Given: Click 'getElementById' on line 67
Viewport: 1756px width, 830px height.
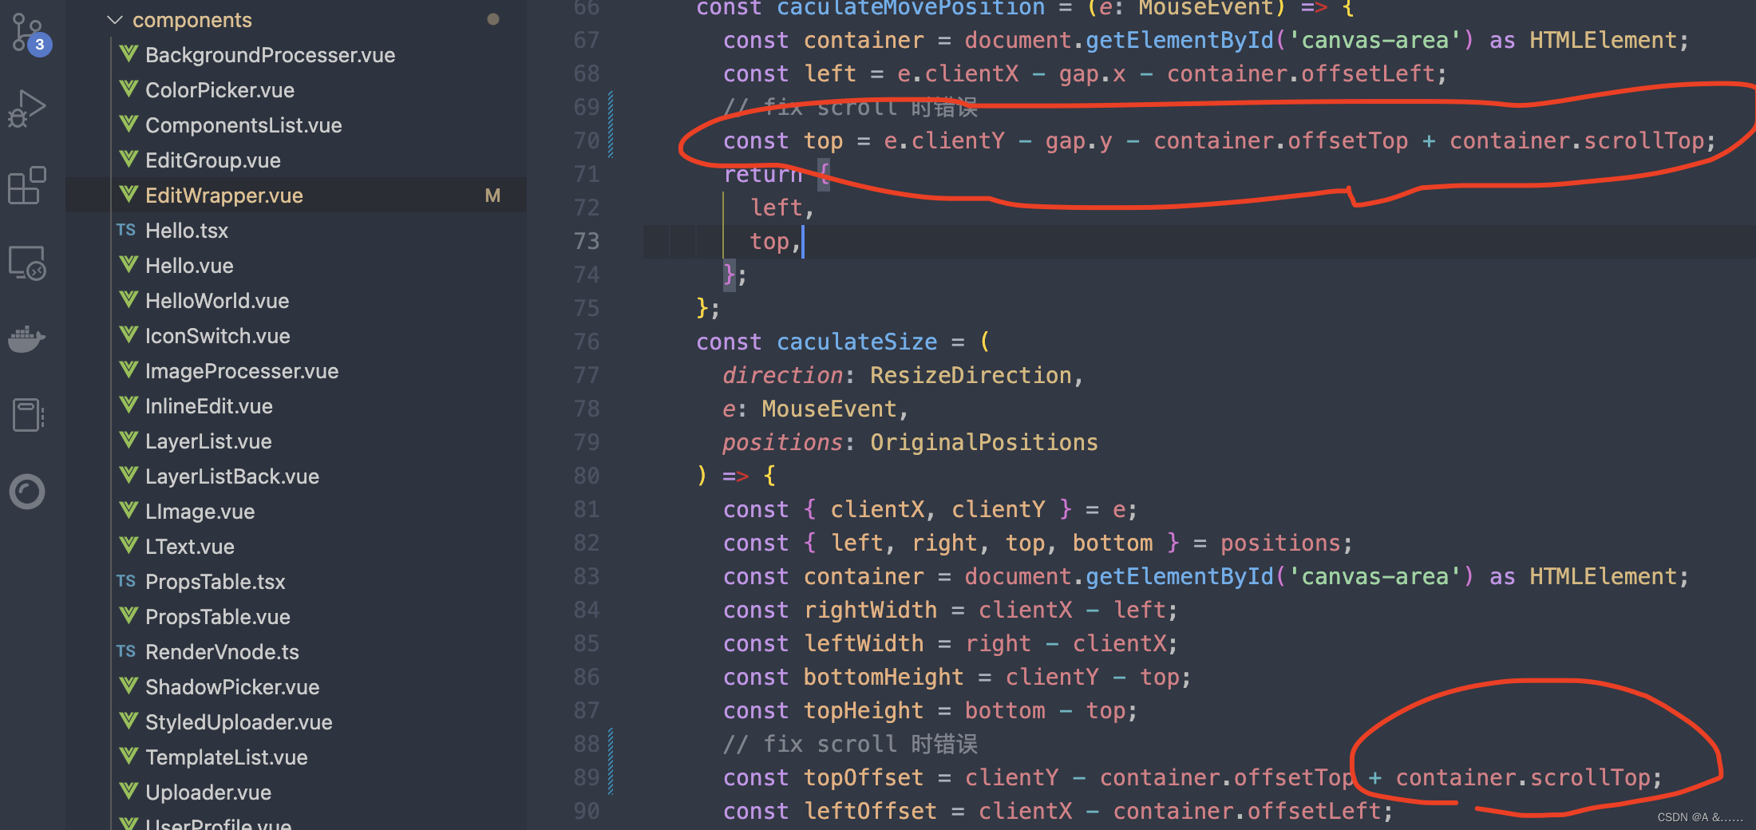Looking at the screenshot, I should [x=1180, y=40].
